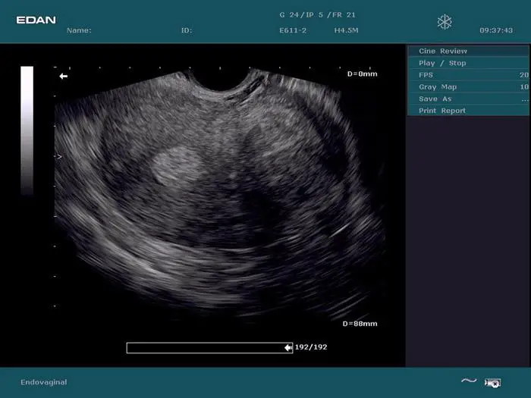Click the hyperechoic mass in the ultrasound image
This screenshot has height=398, width=531.
point(174,165)
